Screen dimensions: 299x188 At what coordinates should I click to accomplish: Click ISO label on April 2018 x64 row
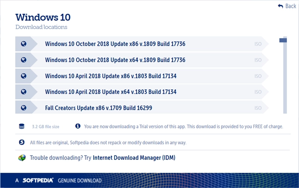tap(258, 92)
